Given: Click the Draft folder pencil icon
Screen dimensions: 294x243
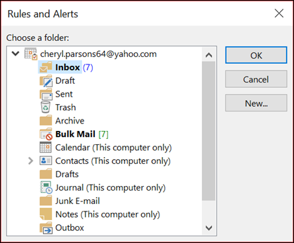Looking at the screenshot, I should [x=46, y=81].
